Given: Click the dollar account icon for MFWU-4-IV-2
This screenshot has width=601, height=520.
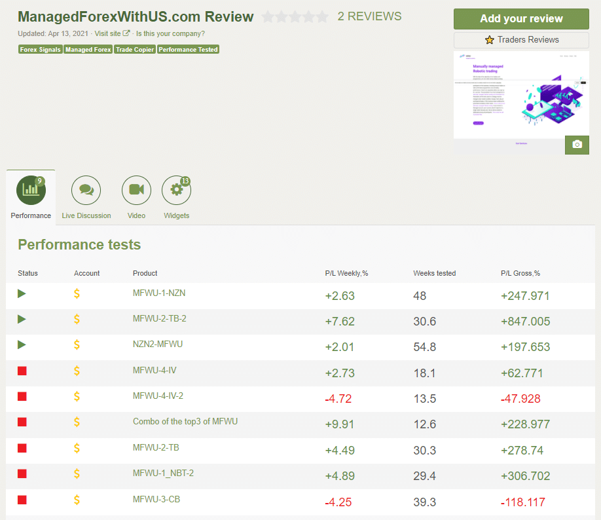Looking at the screenshot, I should [77, 396].
